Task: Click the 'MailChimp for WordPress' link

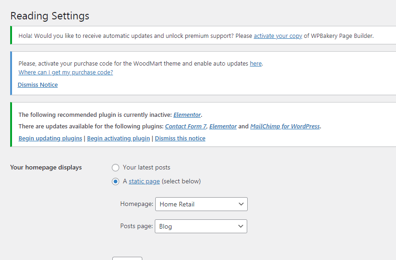Action: coord(285,126)
